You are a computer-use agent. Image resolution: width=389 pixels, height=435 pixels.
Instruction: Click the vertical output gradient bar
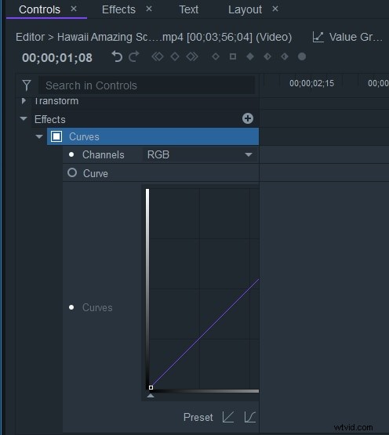(147, 288)
